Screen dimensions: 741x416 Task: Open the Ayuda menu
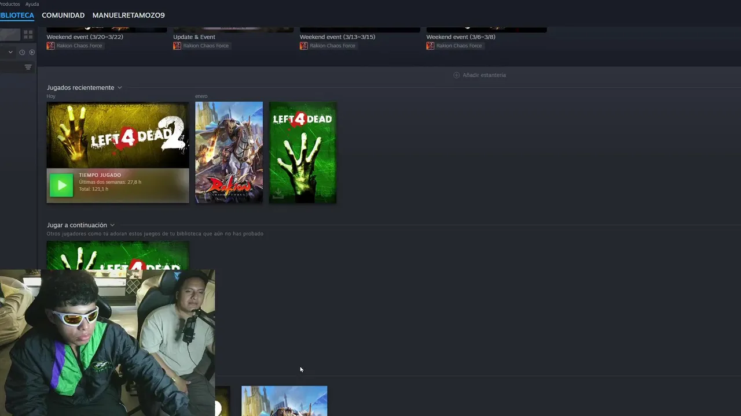click(32, 4)
